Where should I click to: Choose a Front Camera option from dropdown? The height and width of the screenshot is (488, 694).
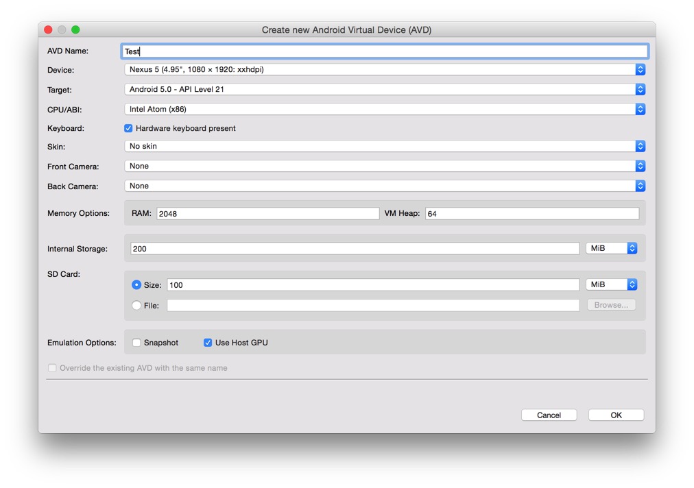(384, 166)
